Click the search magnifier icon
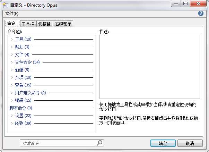This screenshot has width=209, height=152. [99, 143]
